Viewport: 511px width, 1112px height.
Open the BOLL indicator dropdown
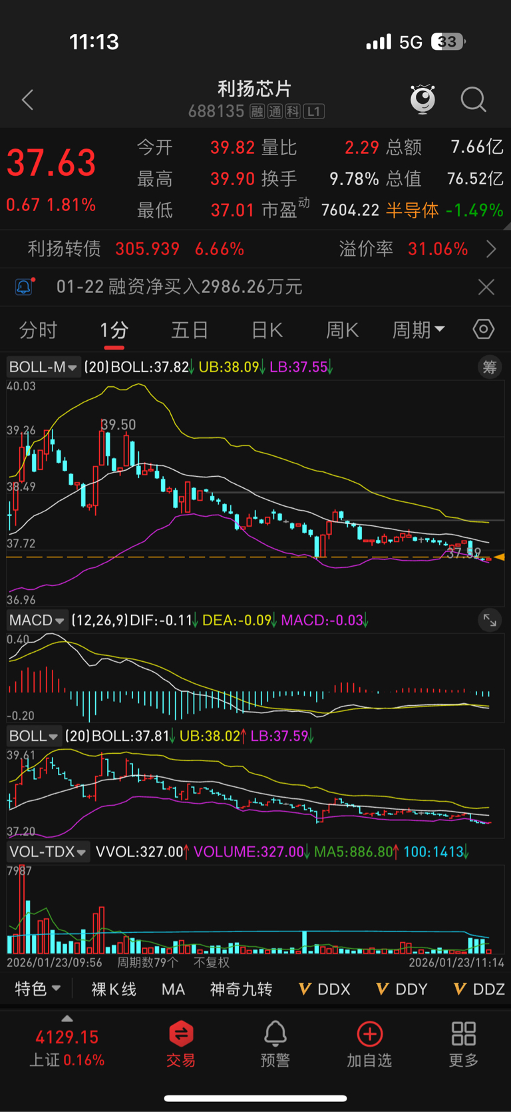click(x=34, y=736)
